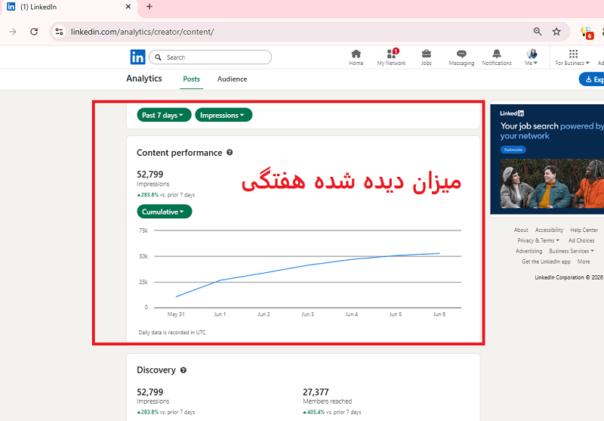The image size is (604, 421).
Task: Open the Home icon in navbar
Action: [356, 57]
